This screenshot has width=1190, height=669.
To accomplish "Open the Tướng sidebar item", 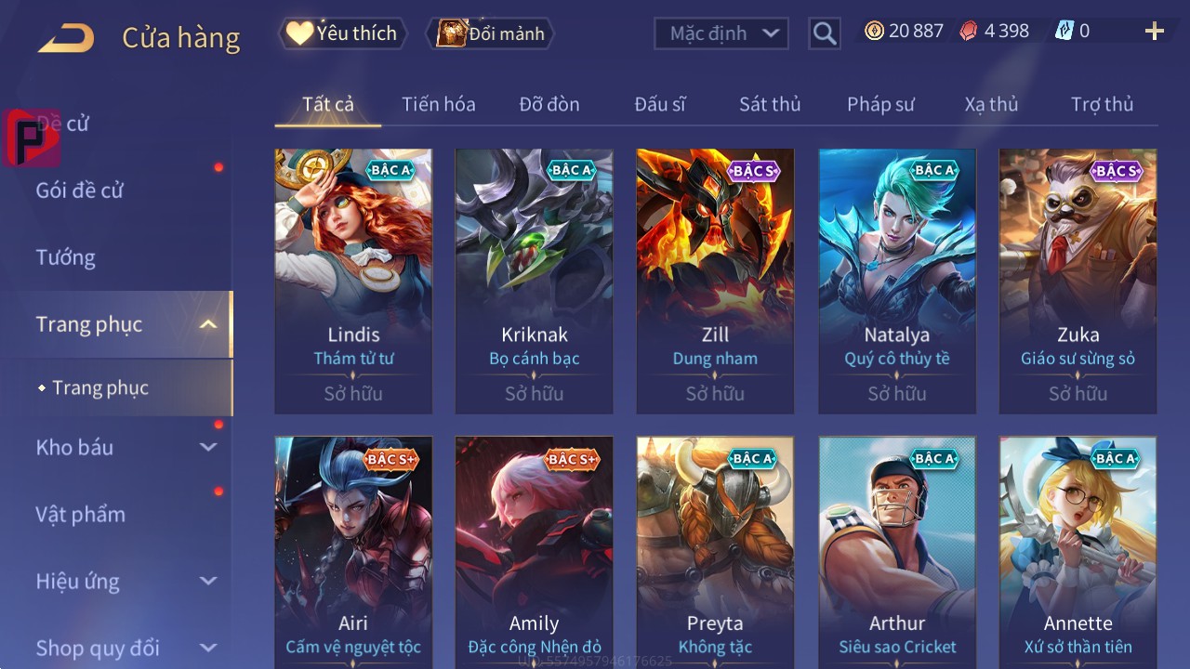I will [x=66, y=257].
